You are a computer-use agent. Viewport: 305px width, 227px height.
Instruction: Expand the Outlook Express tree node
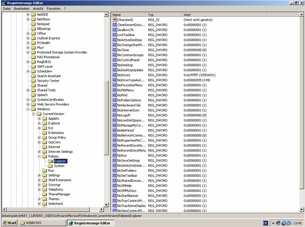(28, 38)
